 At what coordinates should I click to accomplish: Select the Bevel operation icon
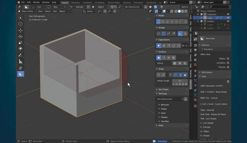point(174,46)
